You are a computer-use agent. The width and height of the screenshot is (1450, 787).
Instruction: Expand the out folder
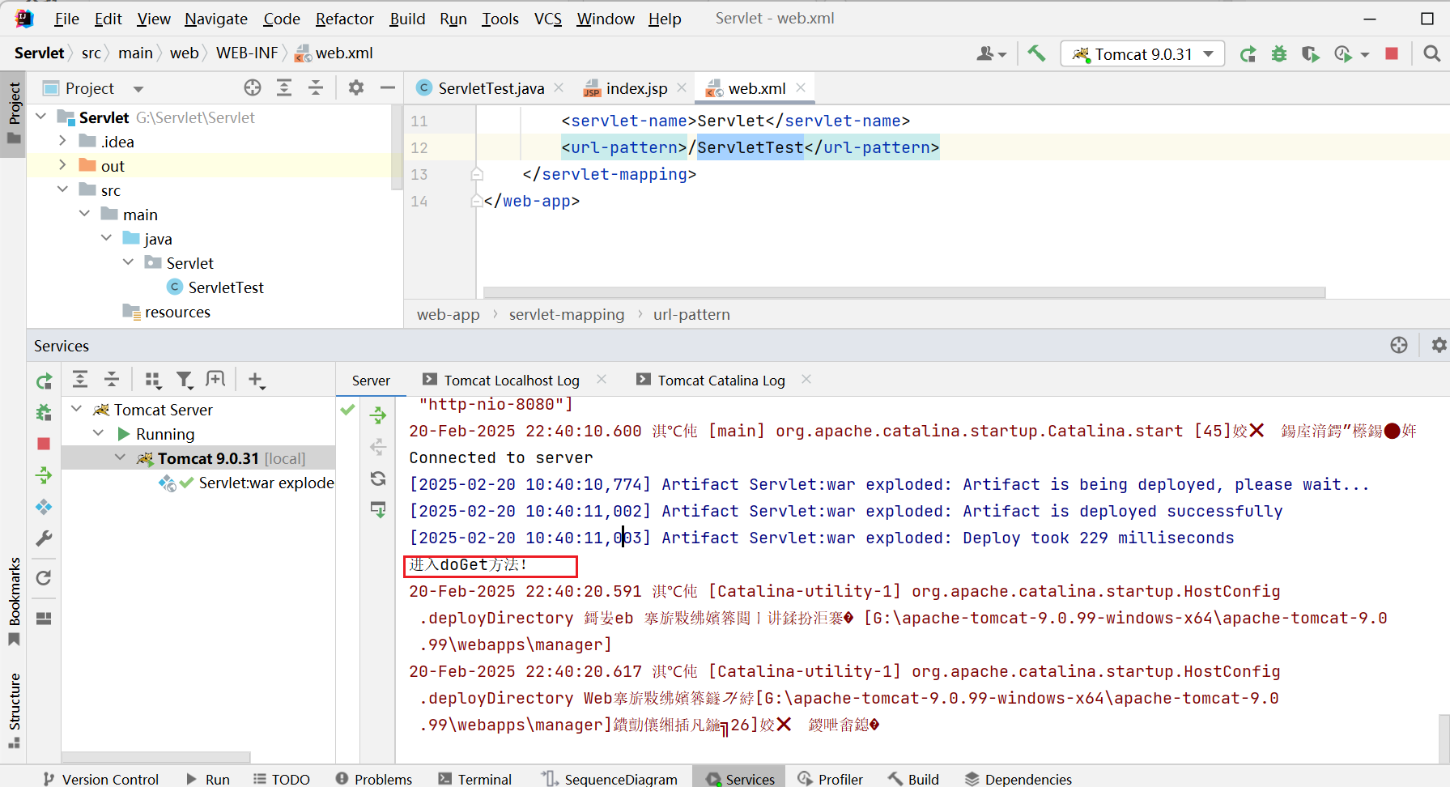pos(62,165)
